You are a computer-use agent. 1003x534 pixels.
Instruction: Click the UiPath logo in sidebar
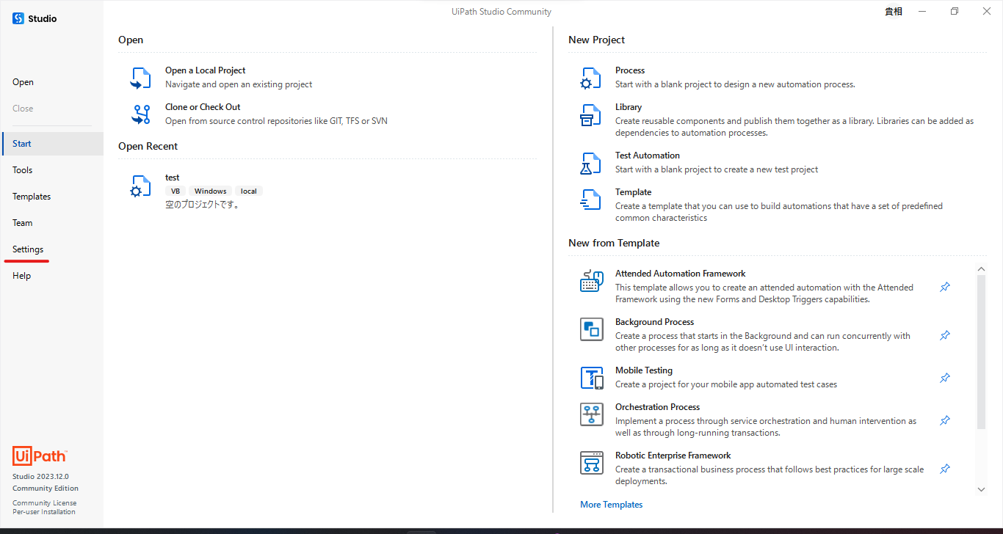40,456
